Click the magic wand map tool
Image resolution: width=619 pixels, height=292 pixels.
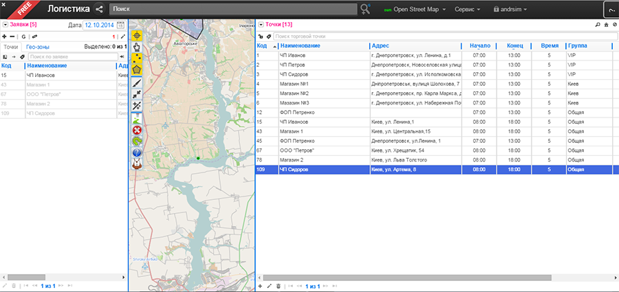click(x=137, y=105)
